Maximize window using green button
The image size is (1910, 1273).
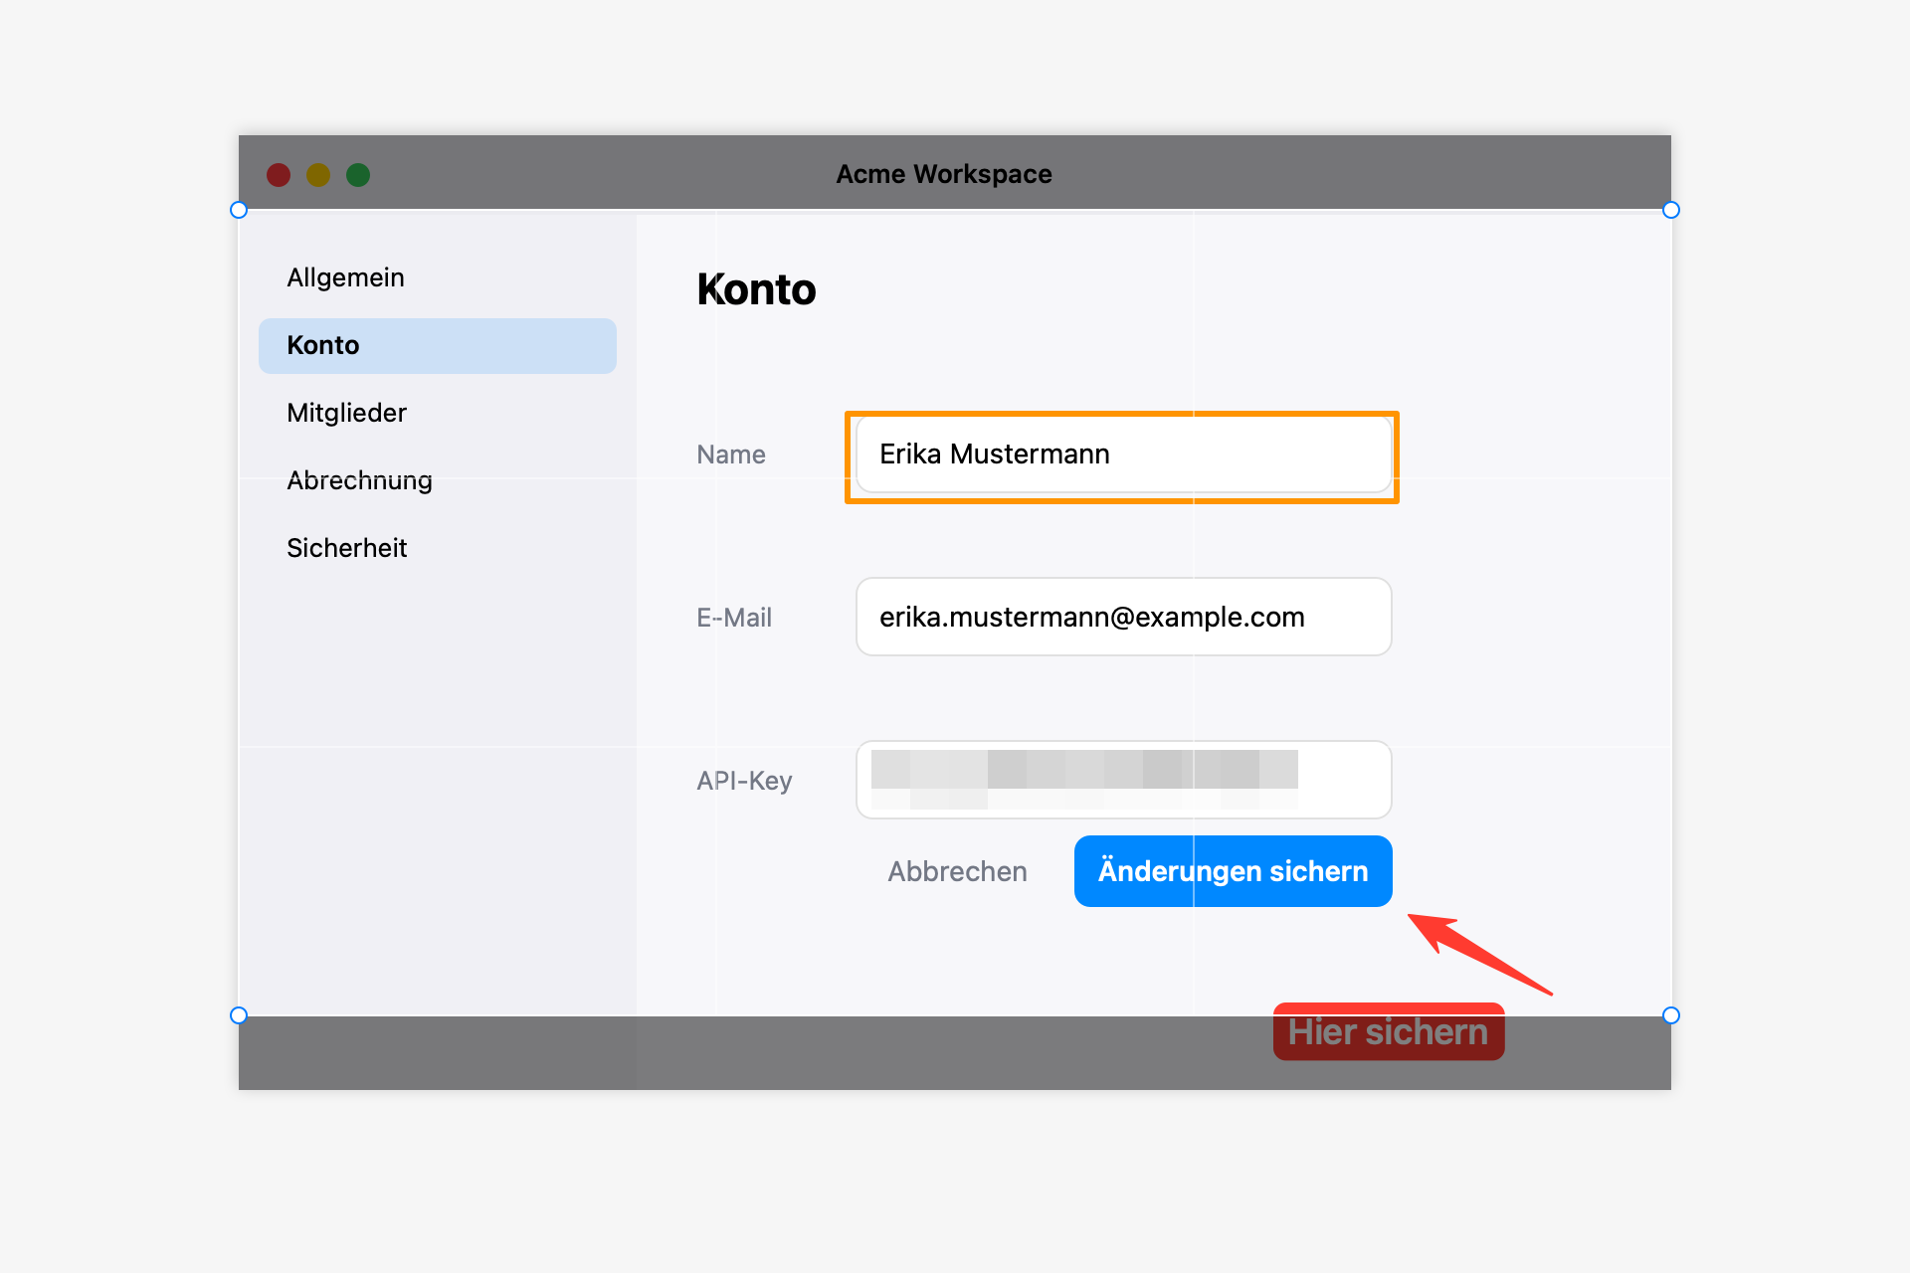pyautogui.click(x=358, y=175)
